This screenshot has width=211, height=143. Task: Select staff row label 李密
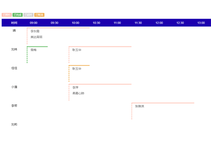tap(14, 106)
